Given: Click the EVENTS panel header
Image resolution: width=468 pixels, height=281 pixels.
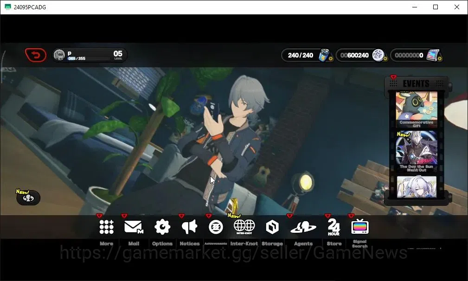Looking at the screenshot, I should pos(416,83).
